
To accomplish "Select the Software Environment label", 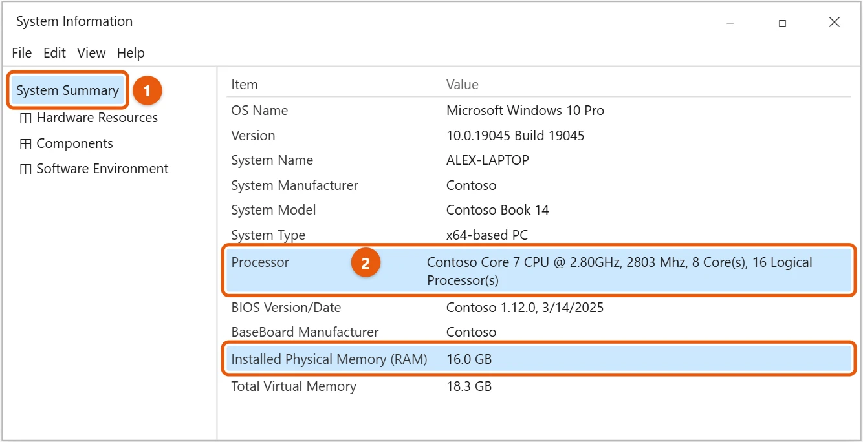I will click(102, 169).
